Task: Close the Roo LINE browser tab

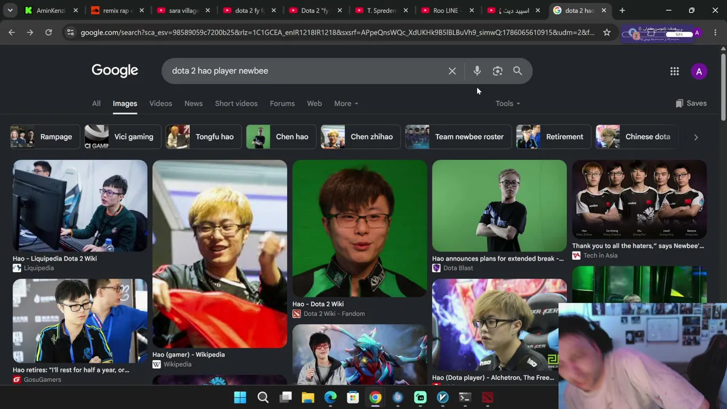Action: 471,10
